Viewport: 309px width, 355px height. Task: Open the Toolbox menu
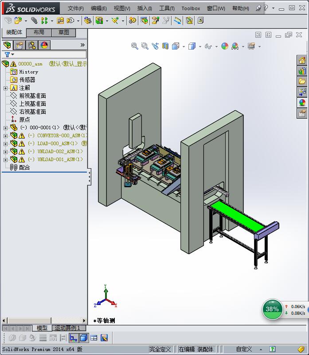coord(191,8)
